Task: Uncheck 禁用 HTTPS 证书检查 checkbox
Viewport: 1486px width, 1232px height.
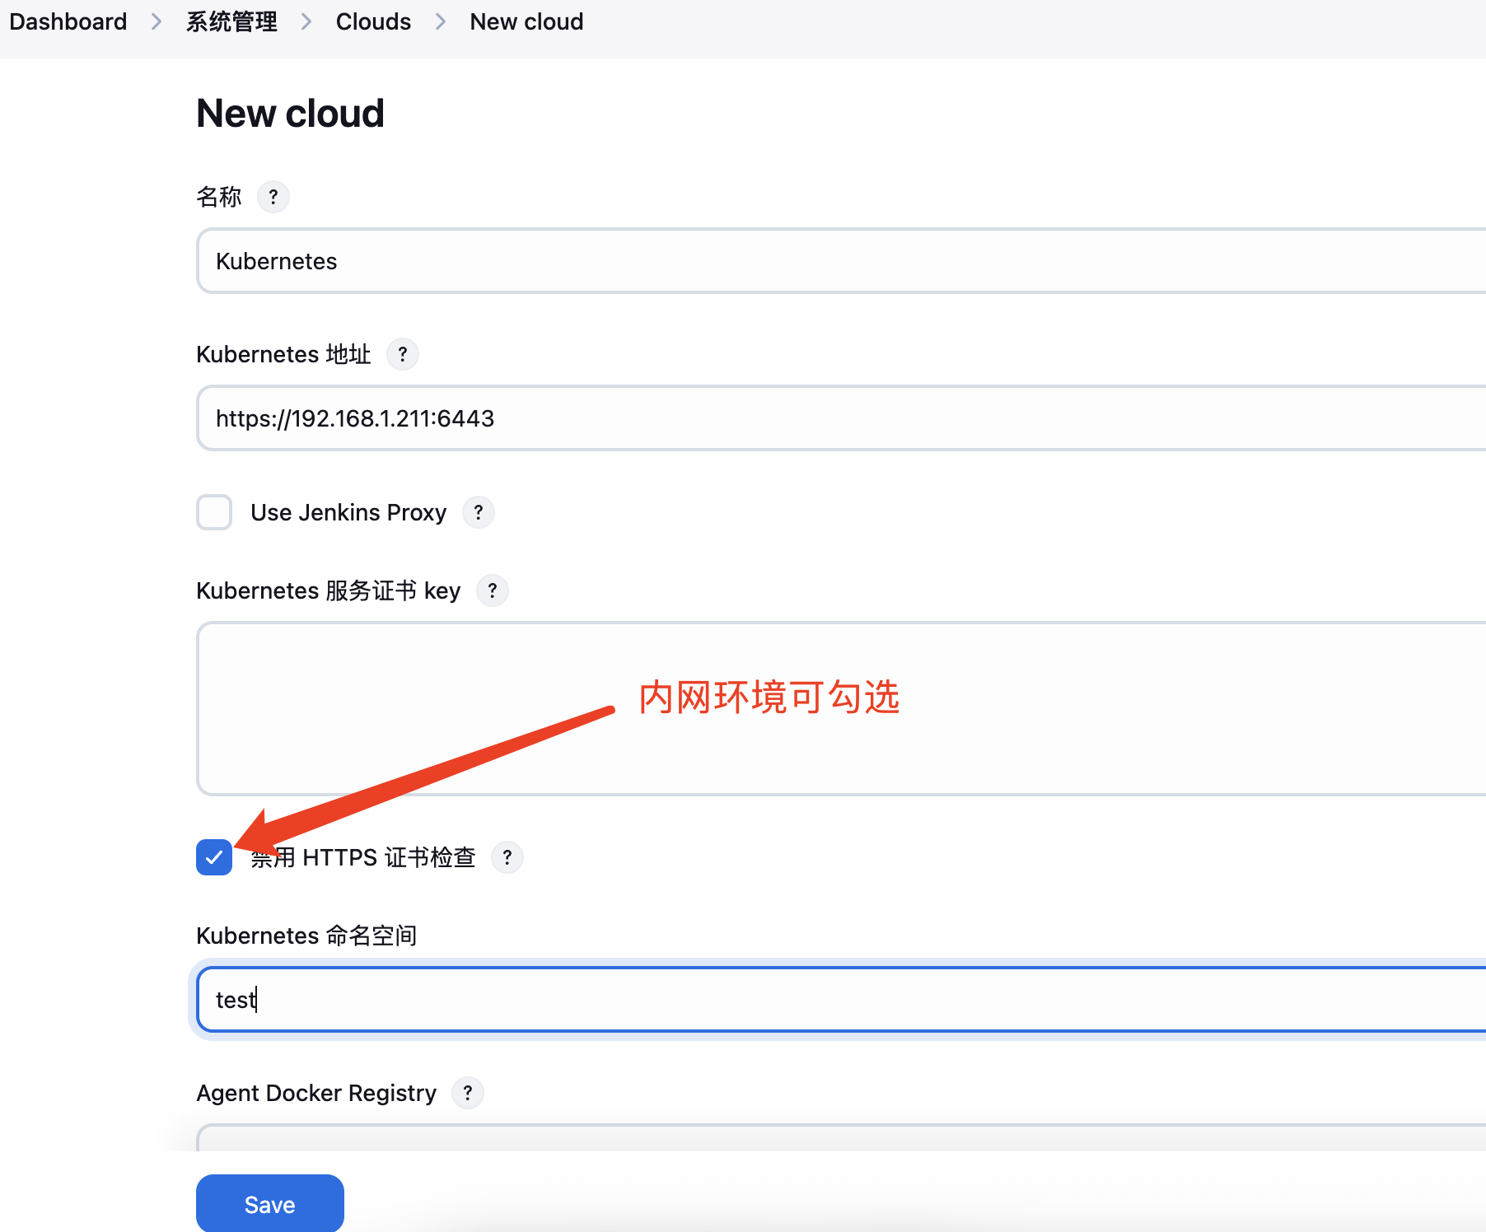Action: tap(214, 857)
